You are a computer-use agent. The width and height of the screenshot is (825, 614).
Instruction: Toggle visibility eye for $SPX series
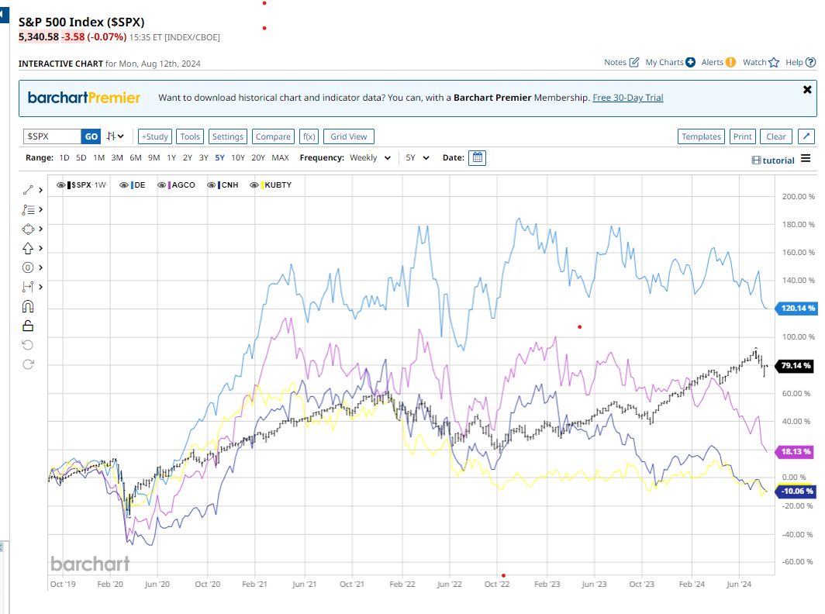point(61,185)
